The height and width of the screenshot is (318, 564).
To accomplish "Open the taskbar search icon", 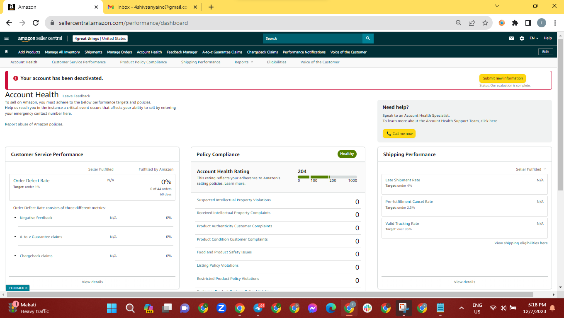I will (x=130, y=308).
